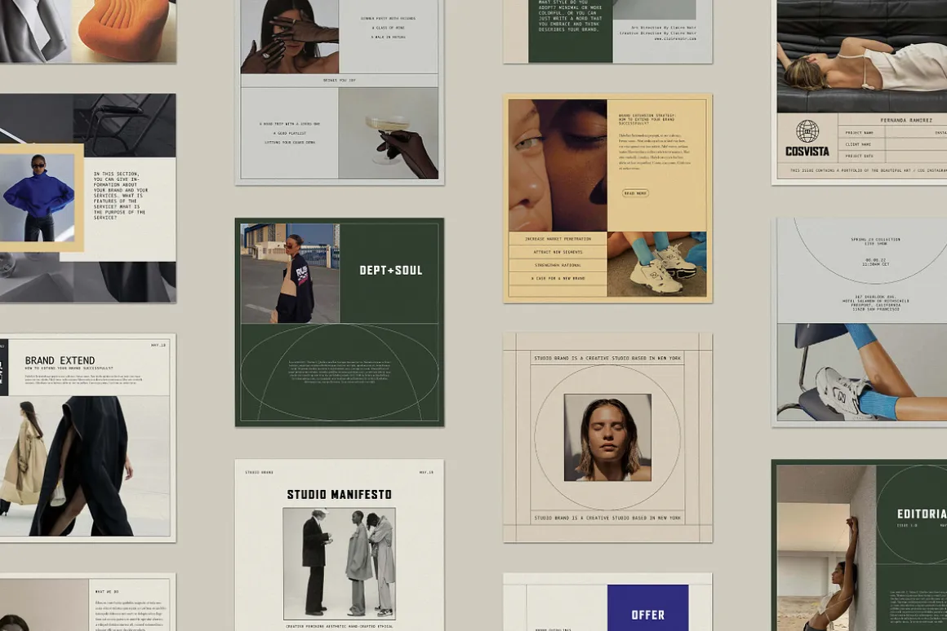Click the PROJECT DATE field label

click(x=859, y=156)
